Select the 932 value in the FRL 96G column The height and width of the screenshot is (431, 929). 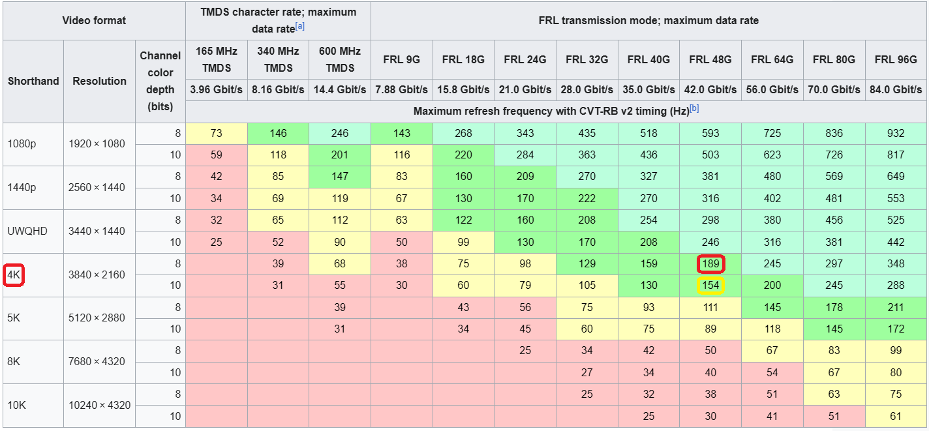[x=896, y=133]
